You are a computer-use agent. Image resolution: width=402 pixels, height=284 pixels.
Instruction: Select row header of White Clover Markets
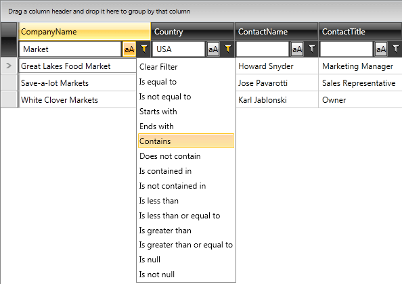point(9,99)
